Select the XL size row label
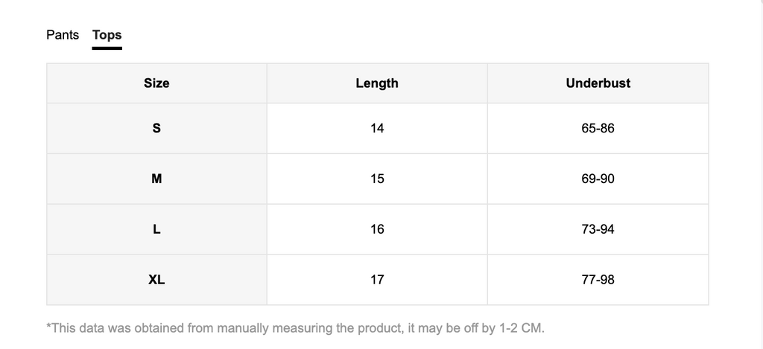This screenshot has height=349, width=763. (156, 280)
